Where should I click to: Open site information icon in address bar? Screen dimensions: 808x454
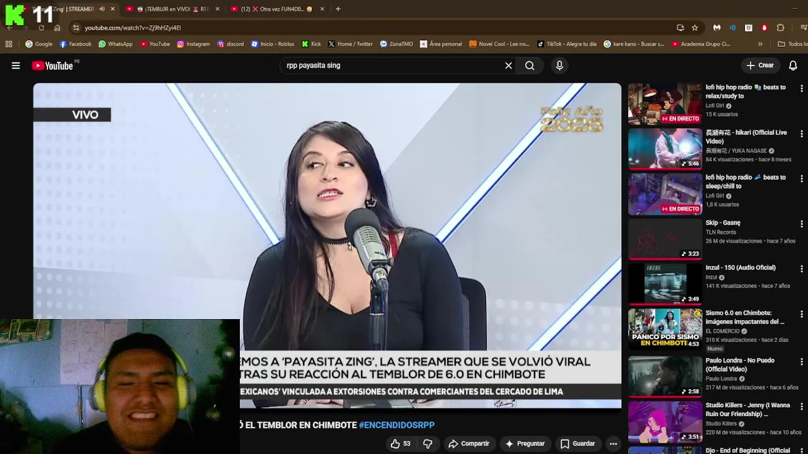click(x=76, y=28)
